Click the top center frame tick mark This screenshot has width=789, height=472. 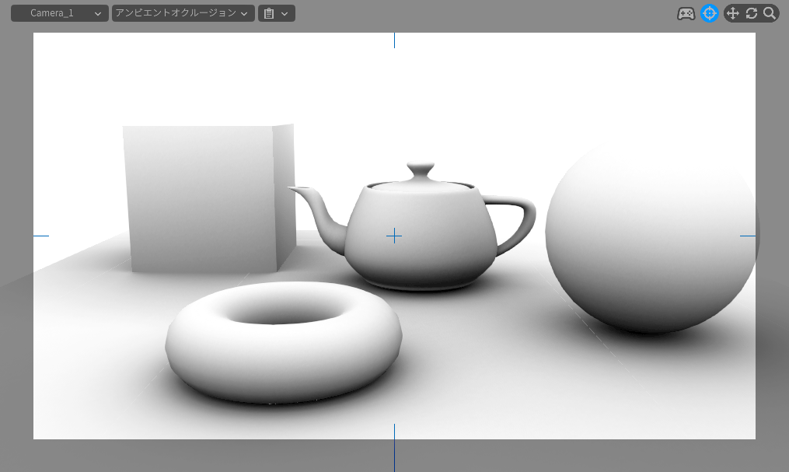(x=394, y=40)
